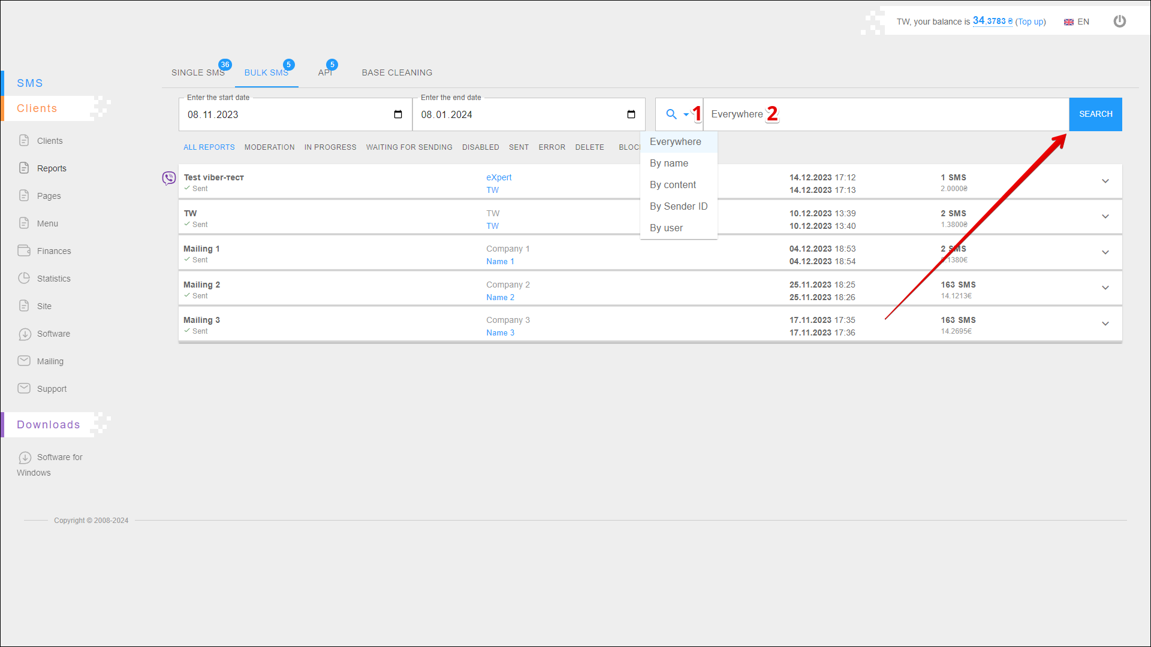The width and height of the screenshot is (1151, 647).
Task: Expand the Test viber report row
Action: (x=1105, y=181)
